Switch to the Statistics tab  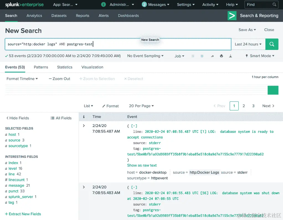point(65,67)
